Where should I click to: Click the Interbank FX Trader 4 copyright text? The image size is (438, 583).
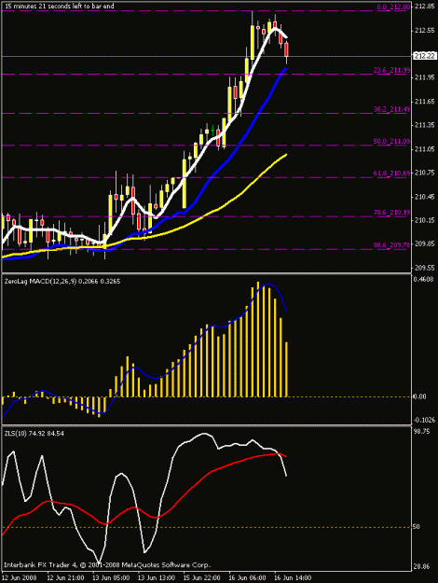tap(107, 564)
